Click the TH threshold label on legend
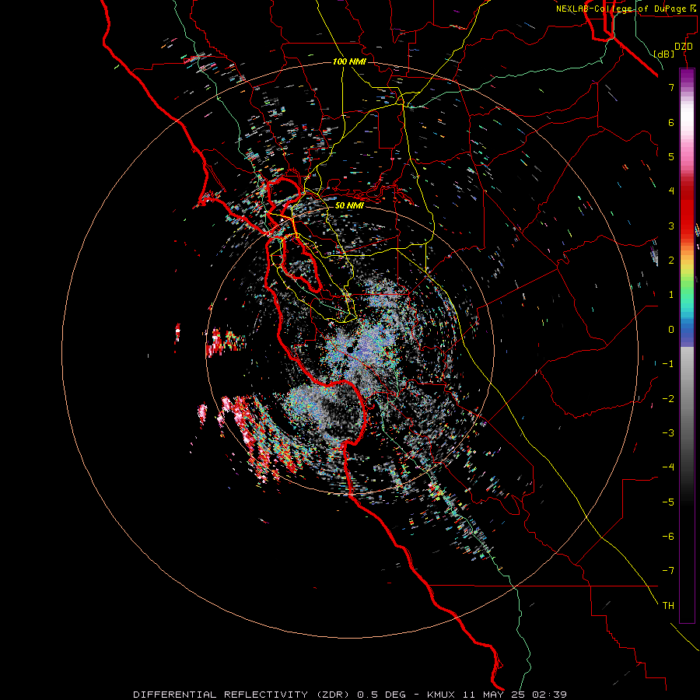 (x=668, y=606)
